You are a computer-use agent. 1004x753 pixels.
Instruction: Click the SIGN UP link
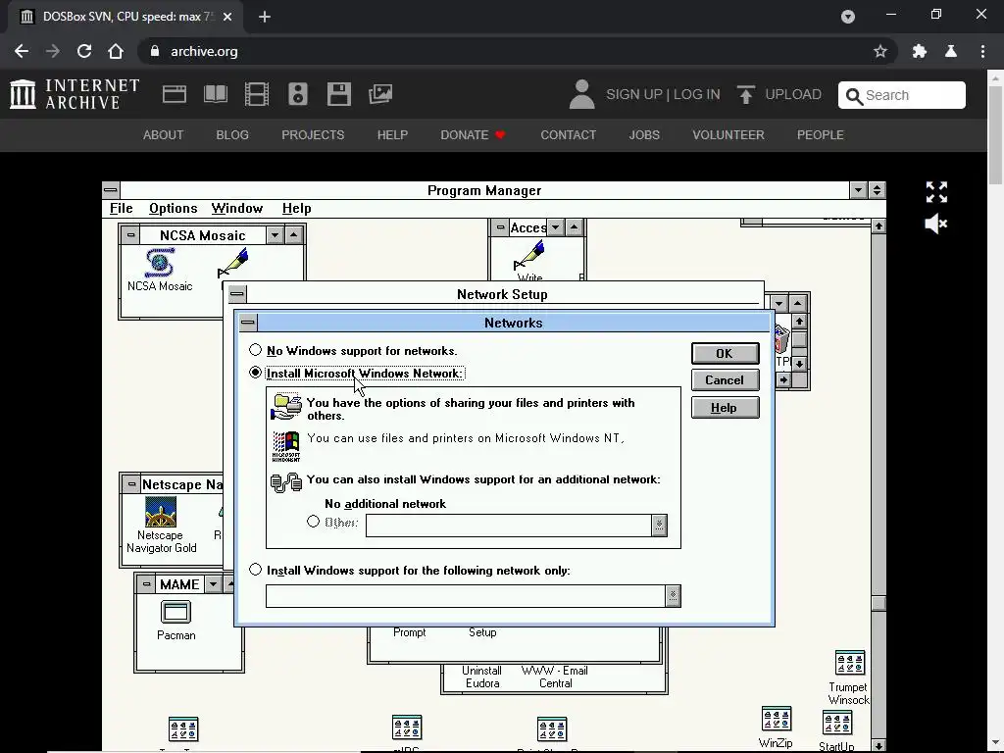(634, 94)
